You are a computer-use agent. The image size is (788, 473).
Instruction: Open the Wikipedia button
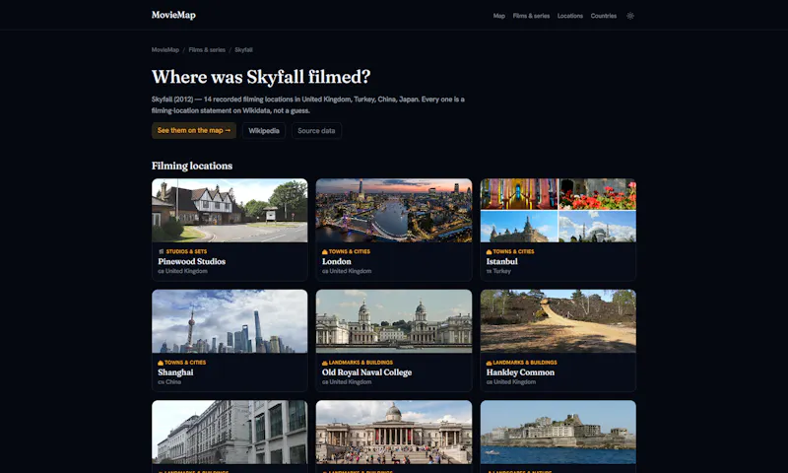tap(263, 131)
